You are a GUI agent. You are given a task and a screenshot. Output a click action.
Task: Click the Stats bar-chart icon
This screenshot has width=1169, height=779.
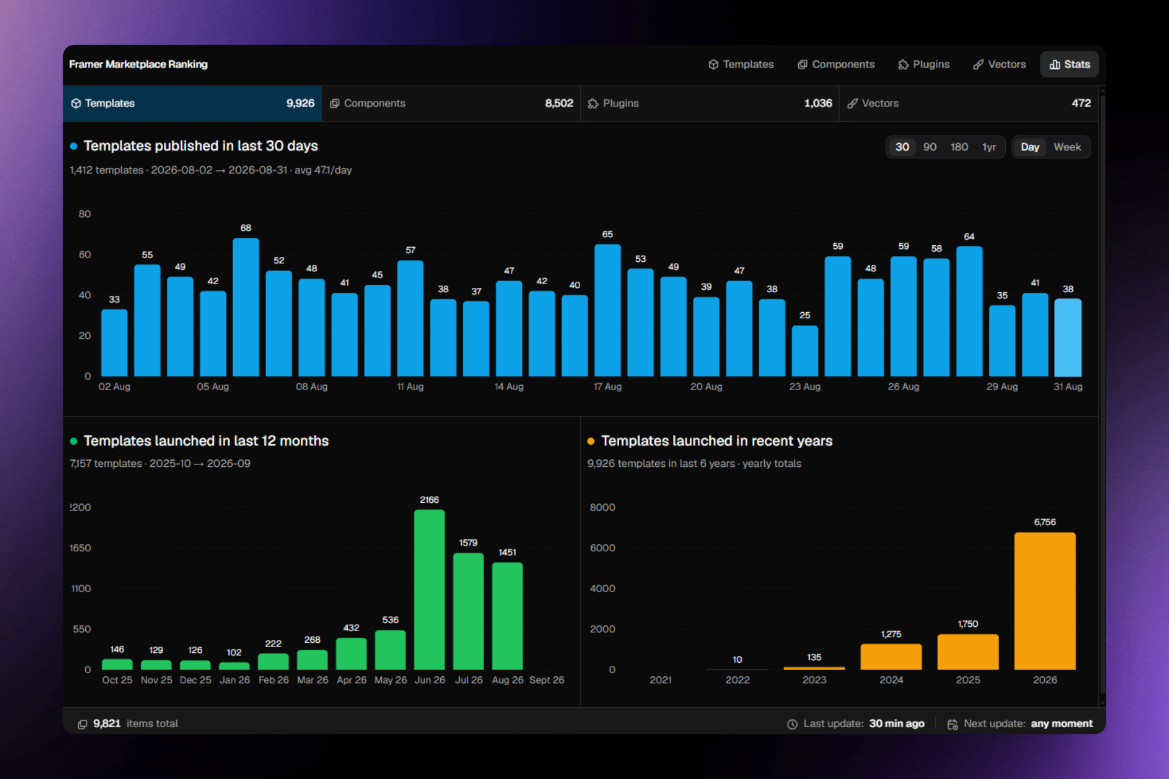tap(1055, 65)
